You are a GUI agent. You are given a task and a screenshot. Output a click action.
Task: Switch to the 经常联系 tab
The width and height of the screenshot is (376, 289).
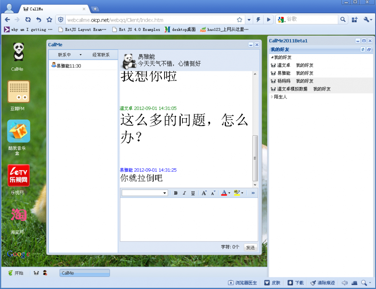coord(101,55)
